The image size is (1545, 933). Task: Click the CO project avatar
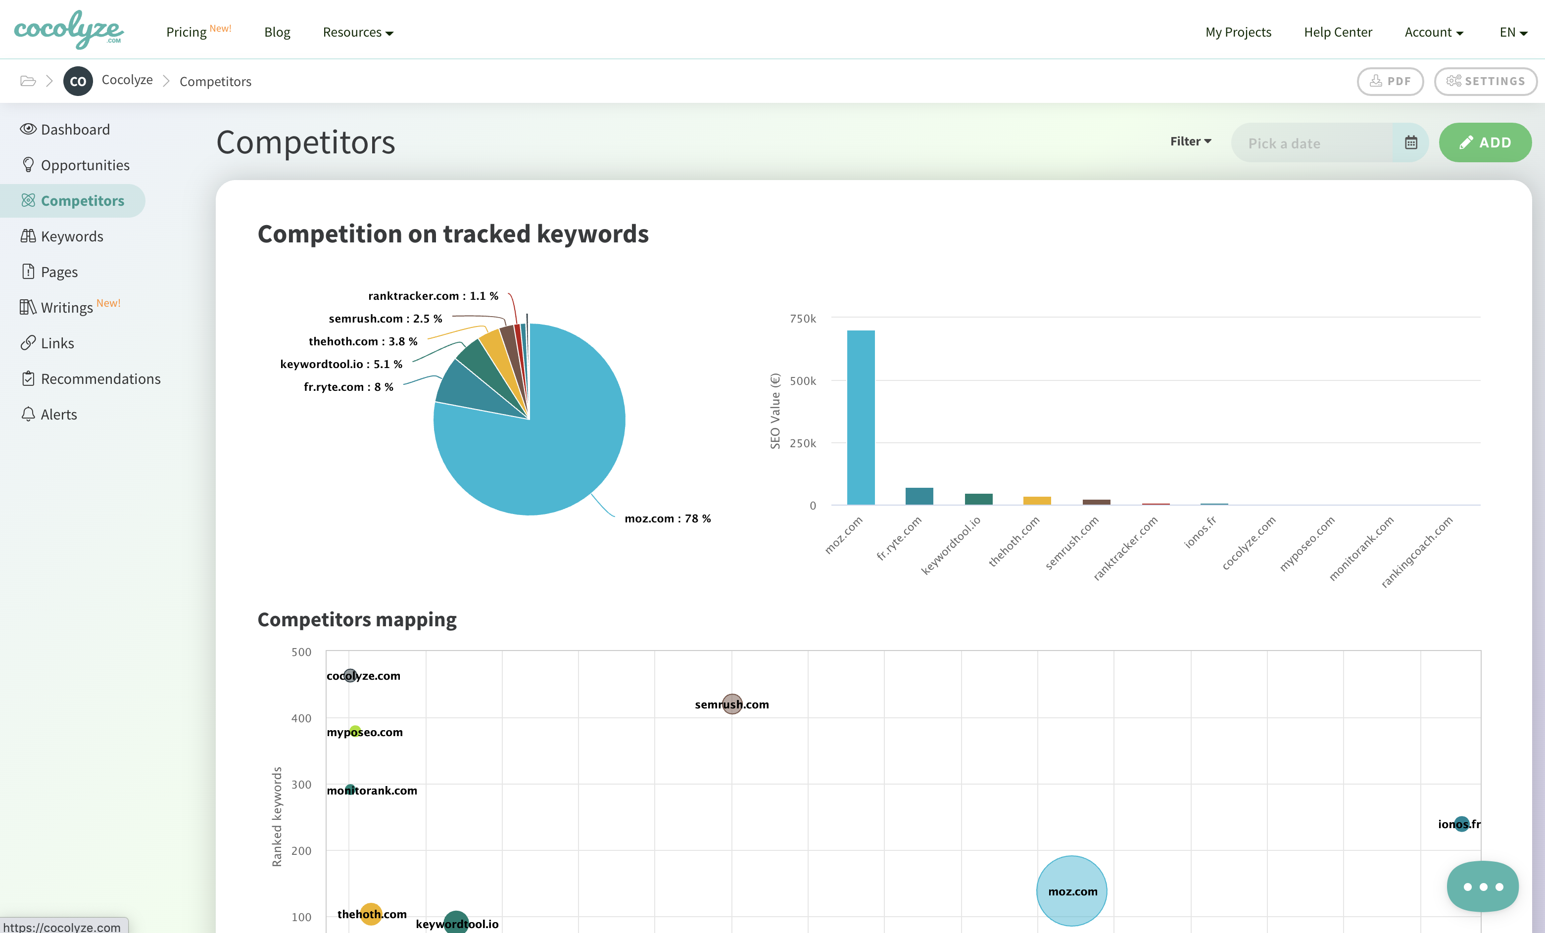pyautogui.click(x=78, y=81)
